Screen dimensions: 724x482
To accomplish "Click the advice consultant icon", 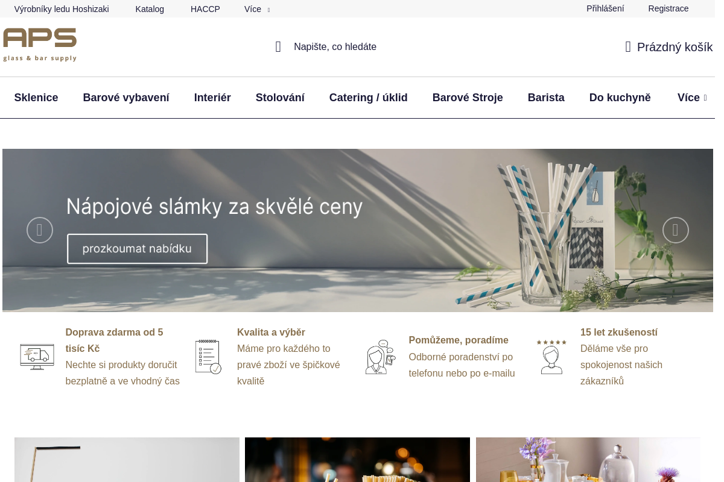I will point(380,357).
